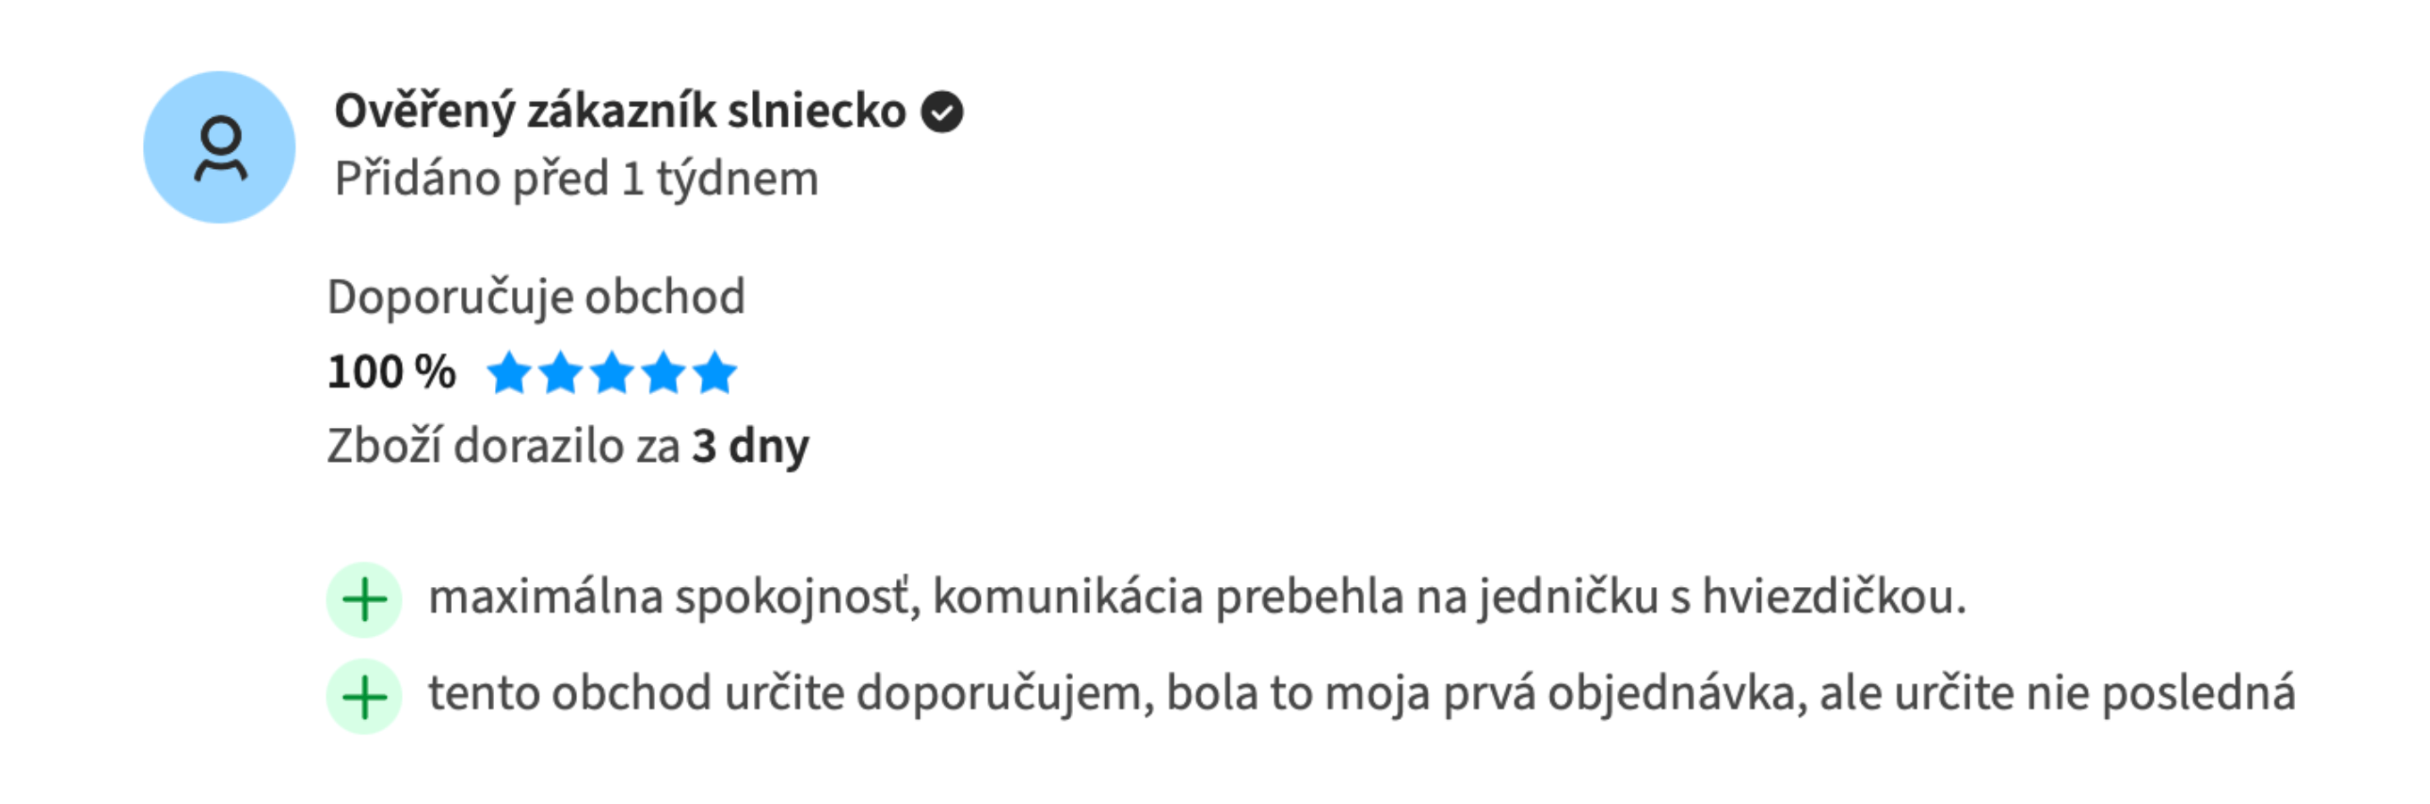2430x804 pixels.
Task: Click 'komunikácia prebehla na jedničku' phrase
Action: [x=1295, y=599]
